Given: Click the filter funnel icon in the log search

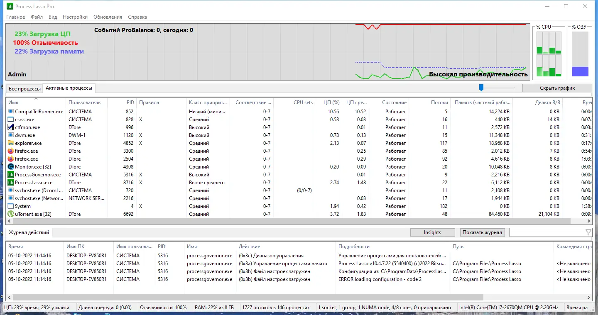Looking at the screenshot, I should [588, 232].
